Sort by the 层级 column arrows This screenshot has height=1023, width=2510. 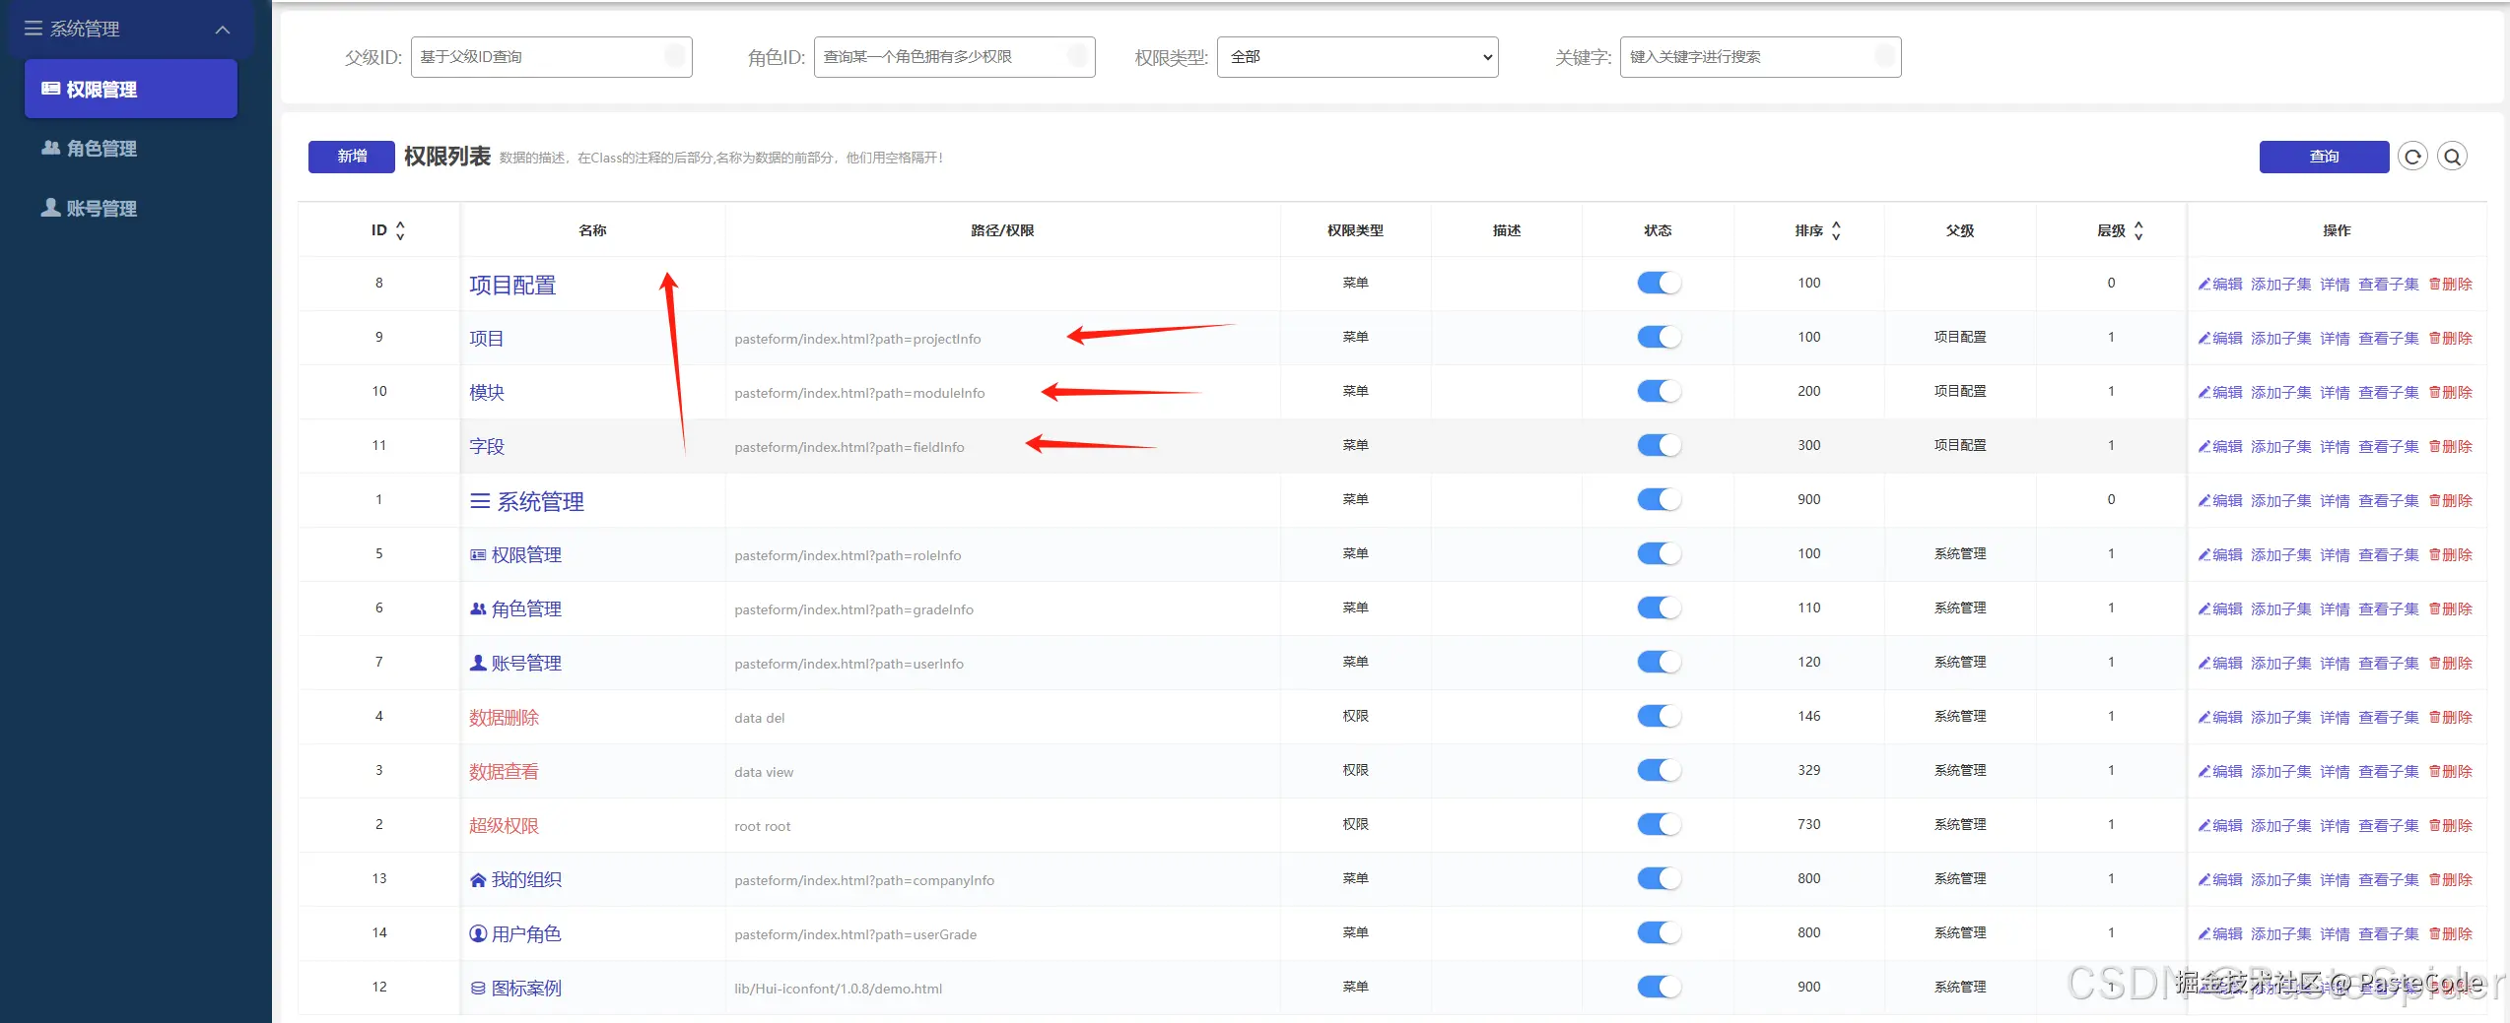click(2138, 230)
